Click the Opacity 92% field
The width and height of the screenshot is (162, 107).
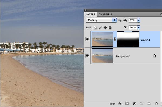point(133,20)
